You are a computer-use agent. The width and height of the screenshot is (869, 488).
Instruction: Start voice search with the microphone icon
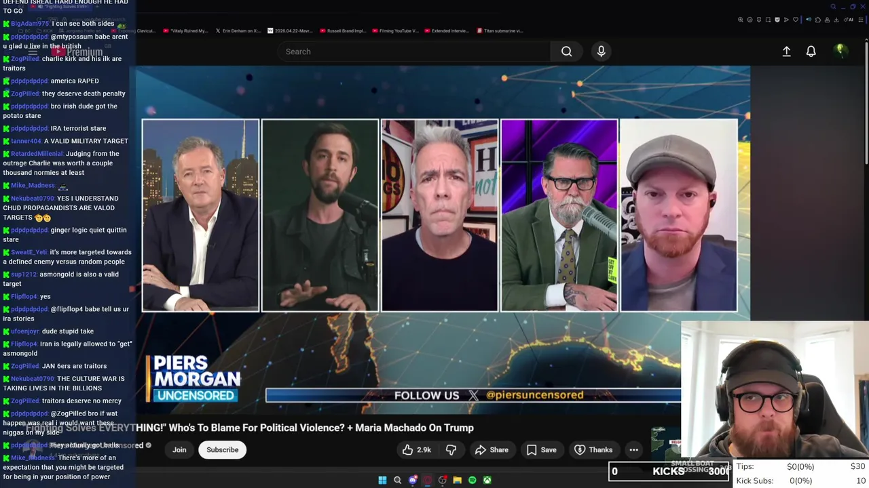pyautogui.click(x=601, y=52)
